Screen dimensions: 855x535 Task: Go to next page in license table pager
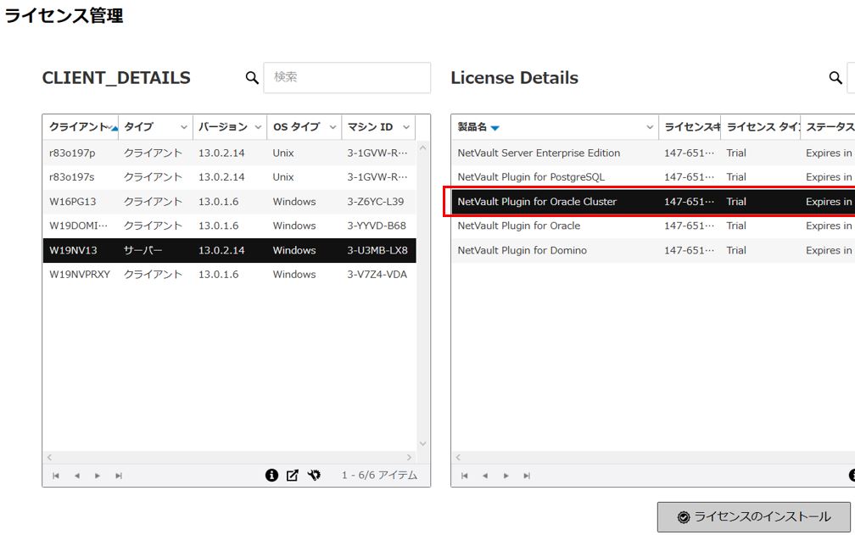506,476
